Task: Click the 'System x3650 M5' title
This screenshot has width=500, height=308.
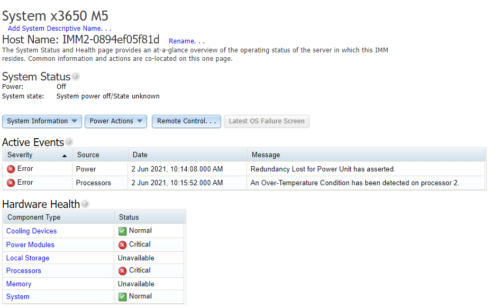Action: tap(55, 16)
